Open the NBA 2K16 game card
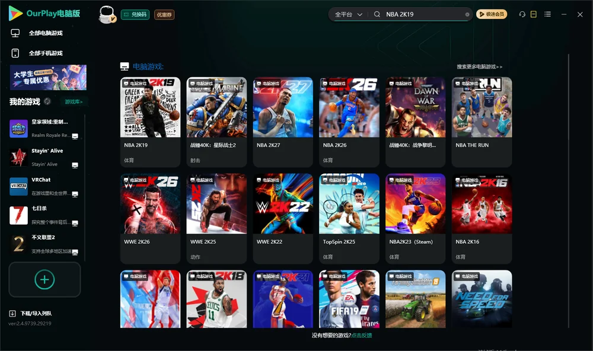This screenshot has width=593, height=351. pyautogui.click(x=482, y=218)
